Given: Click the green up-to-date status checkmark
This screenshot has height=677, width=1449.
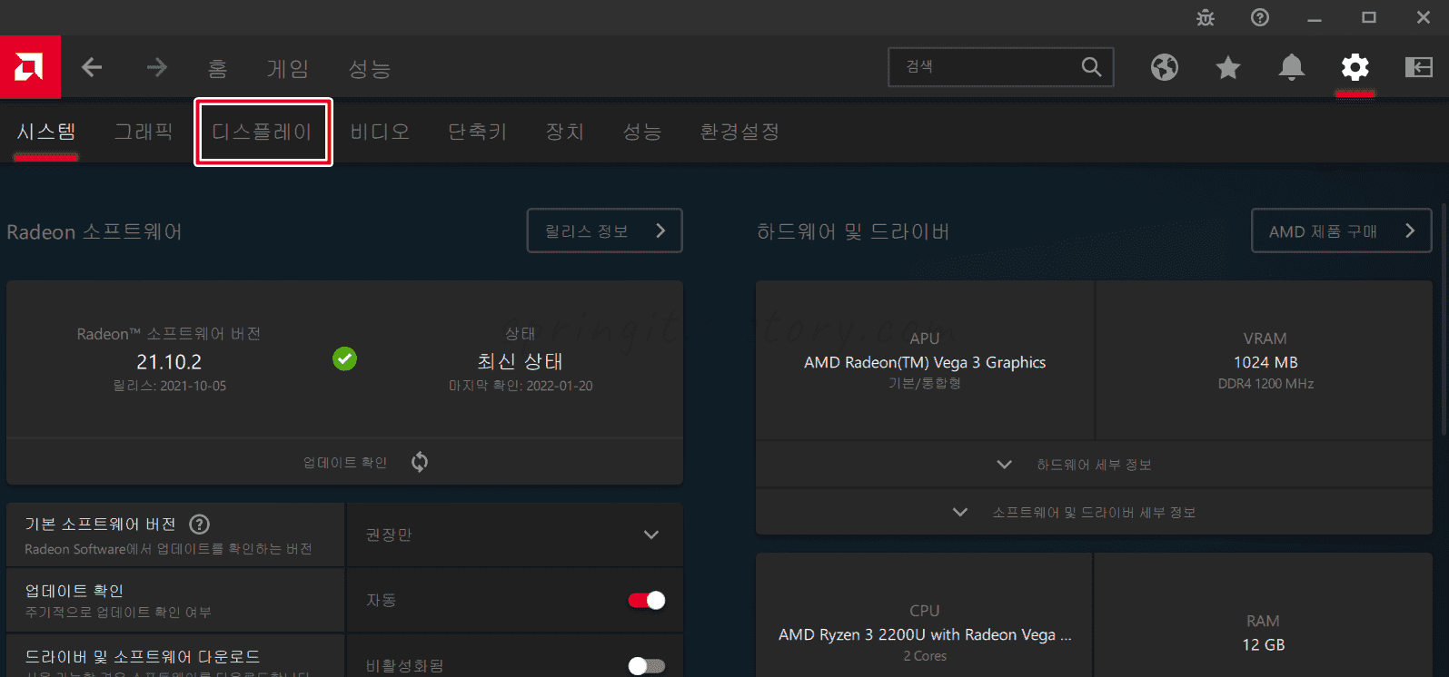Looking at the screenshot, I should [344, 359].
